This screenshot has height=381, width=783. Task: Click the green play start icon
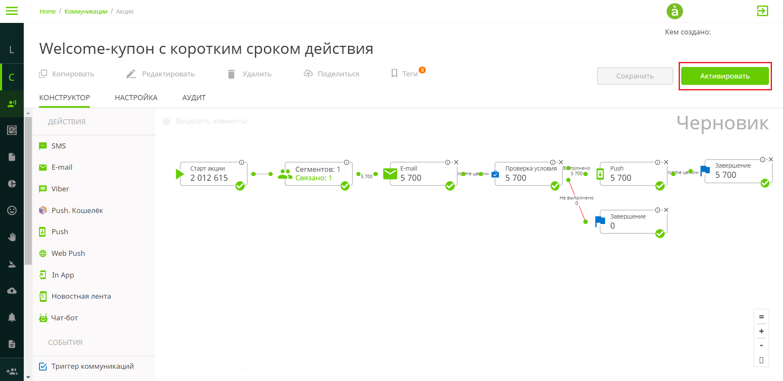(180, 174)
